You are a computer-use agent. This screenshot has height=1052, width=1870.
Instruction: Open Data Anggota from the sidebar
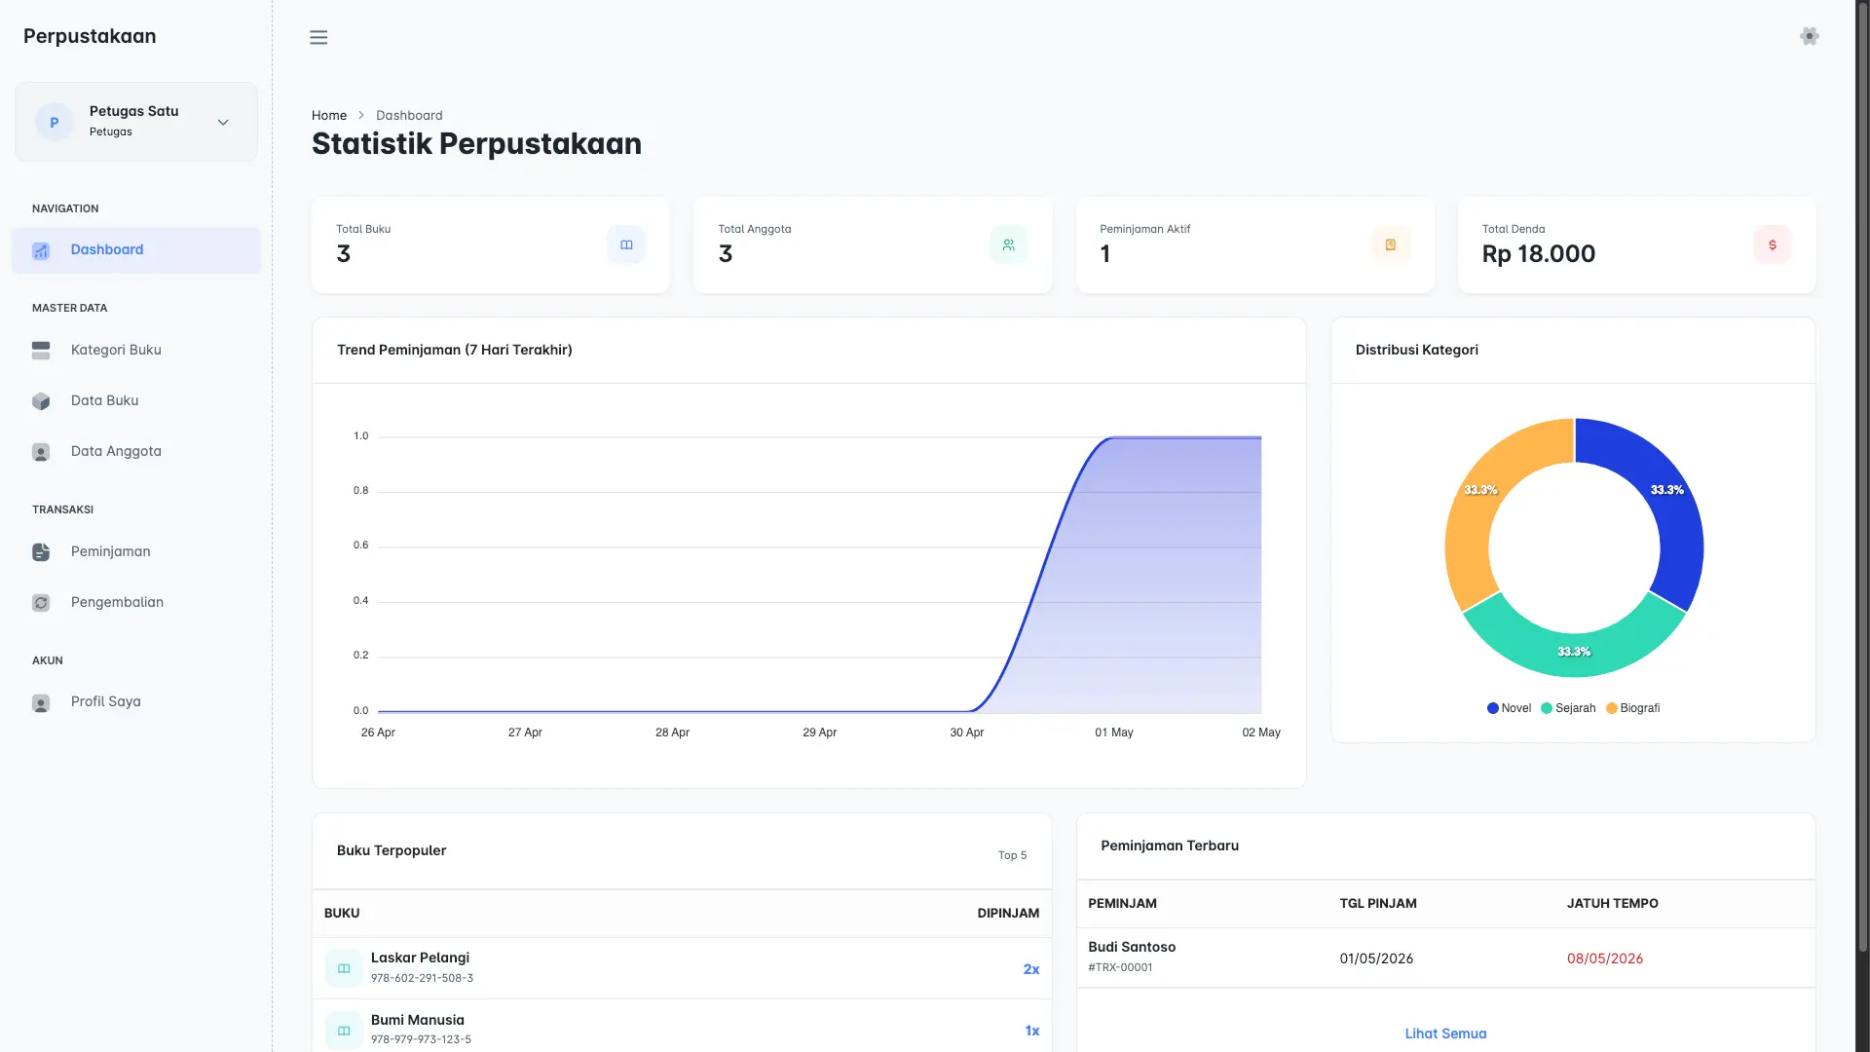pos(136,451)
